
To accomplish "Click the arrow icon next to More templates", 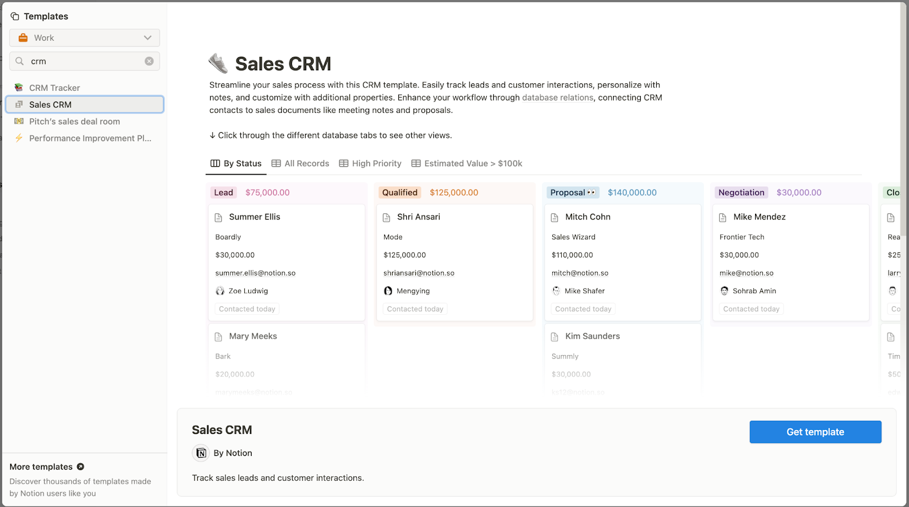I will (x=81, y=467).
